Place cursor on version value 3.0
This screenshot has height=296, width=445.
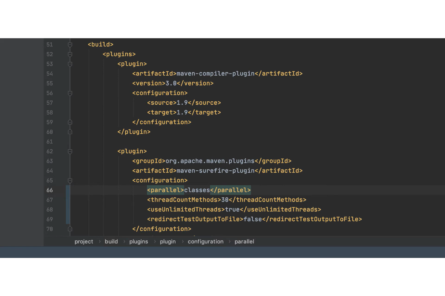click(x=171, y=83)
